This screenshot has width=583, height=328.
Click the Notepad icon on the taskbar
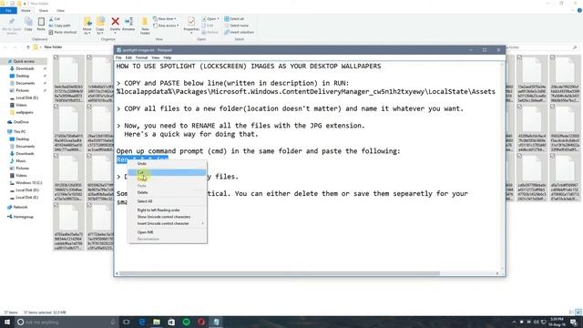[216, 322]
